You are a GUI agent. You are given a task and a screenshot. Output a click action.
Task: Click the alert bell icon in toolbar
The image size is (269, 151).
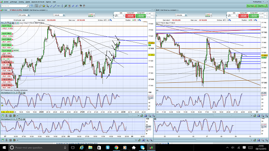pos(44,6)
